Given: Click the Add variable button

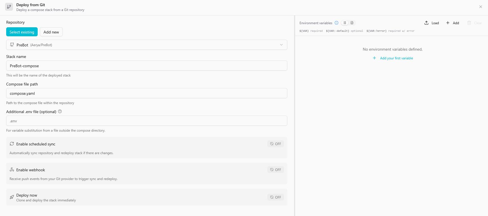Looking at the screenshot, I should click(x=453, y=23).
